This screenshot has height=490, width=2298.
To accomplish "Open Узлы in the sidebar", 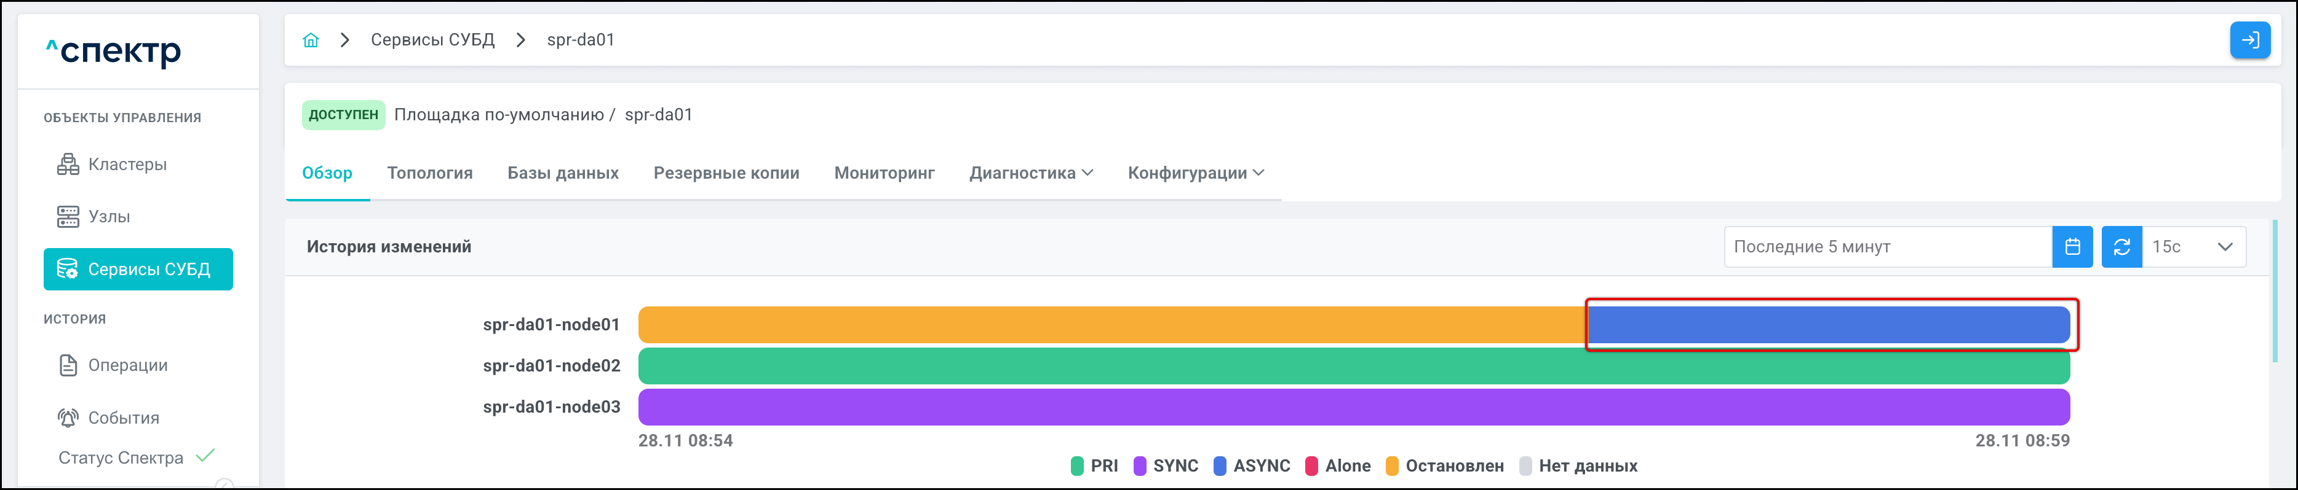I will pos(109,217).
